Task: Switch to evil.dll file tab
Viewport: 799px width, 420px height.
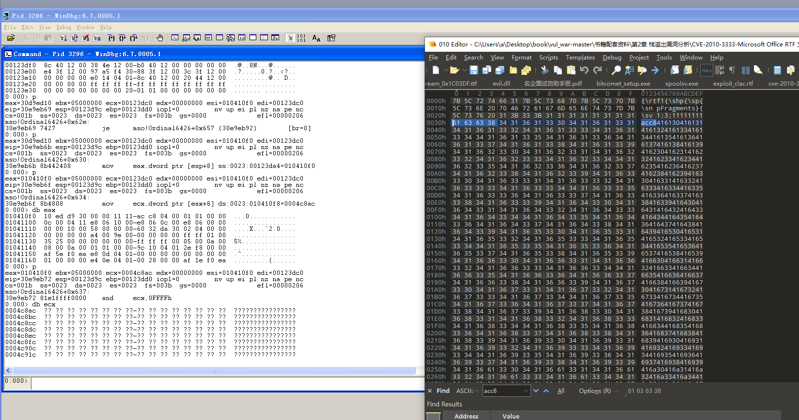Action: click(x=501, y=83)
